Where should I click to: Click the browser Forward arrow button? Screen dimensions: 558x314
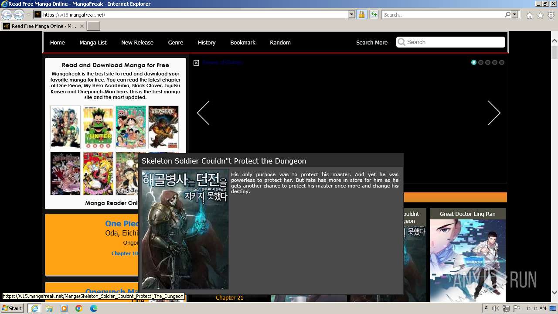pos(19,14)
